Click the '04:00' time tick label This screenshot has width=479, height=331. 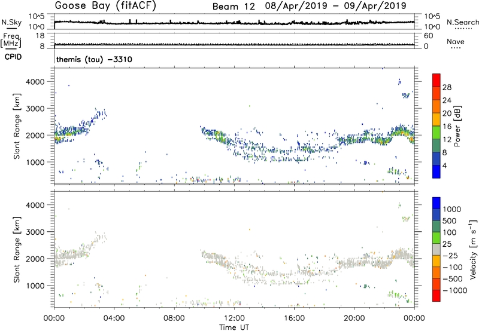tap(114, 318)
